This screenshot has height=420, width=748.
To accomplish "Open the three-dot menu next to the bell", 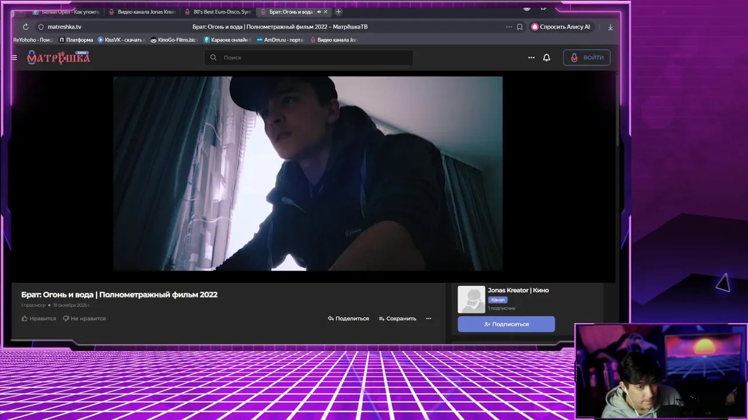I will point(531,58).
